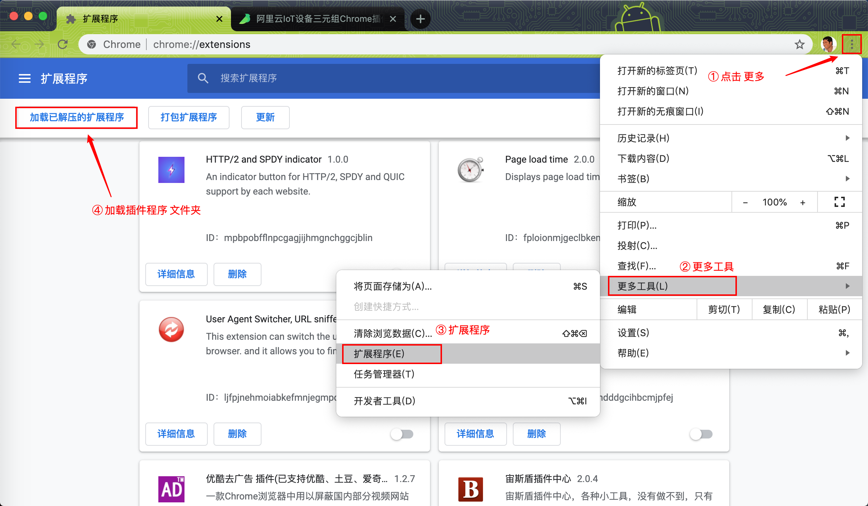Open Chrome's three-dot more menu
The height and width of the screenshot is (506, 868).
coord(852,44)
